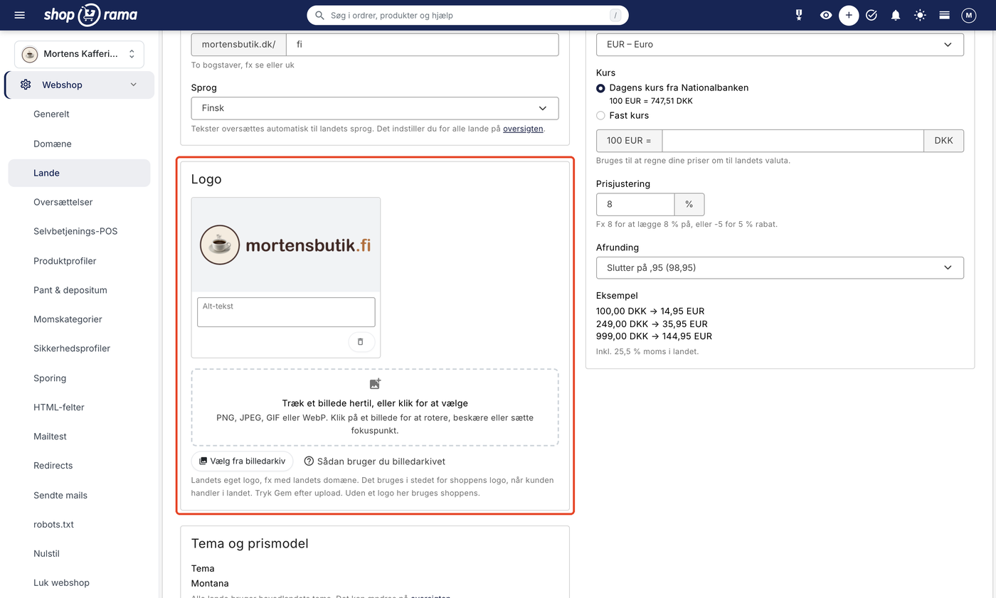Collapse the Webshop sidebar section
Viewport: 996px width, 598px height.
pyautogui.click(x=133, y=85)
